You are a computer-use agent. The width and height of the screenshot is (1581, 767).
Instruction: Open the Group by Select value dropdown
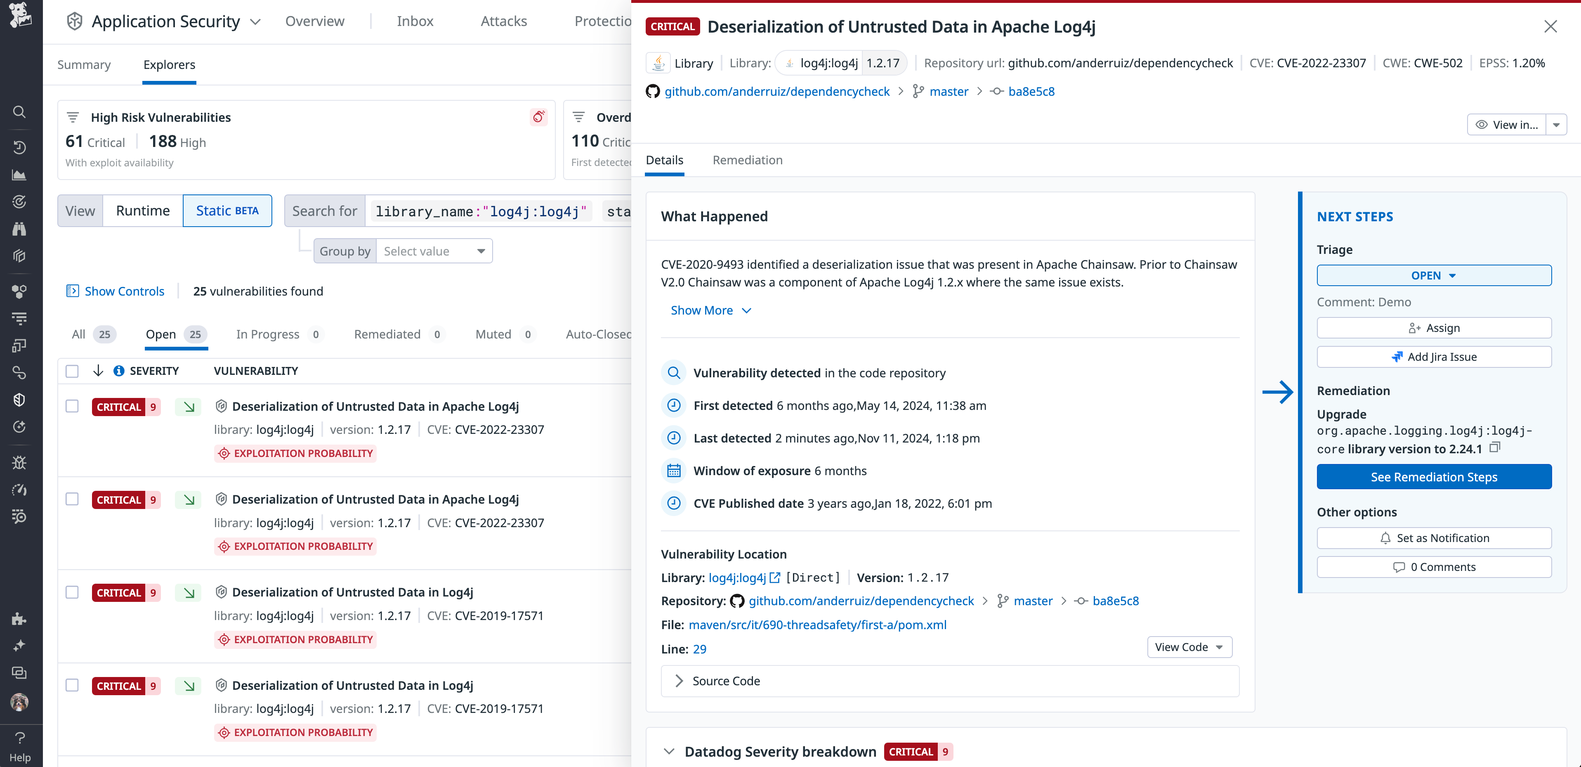433,251
